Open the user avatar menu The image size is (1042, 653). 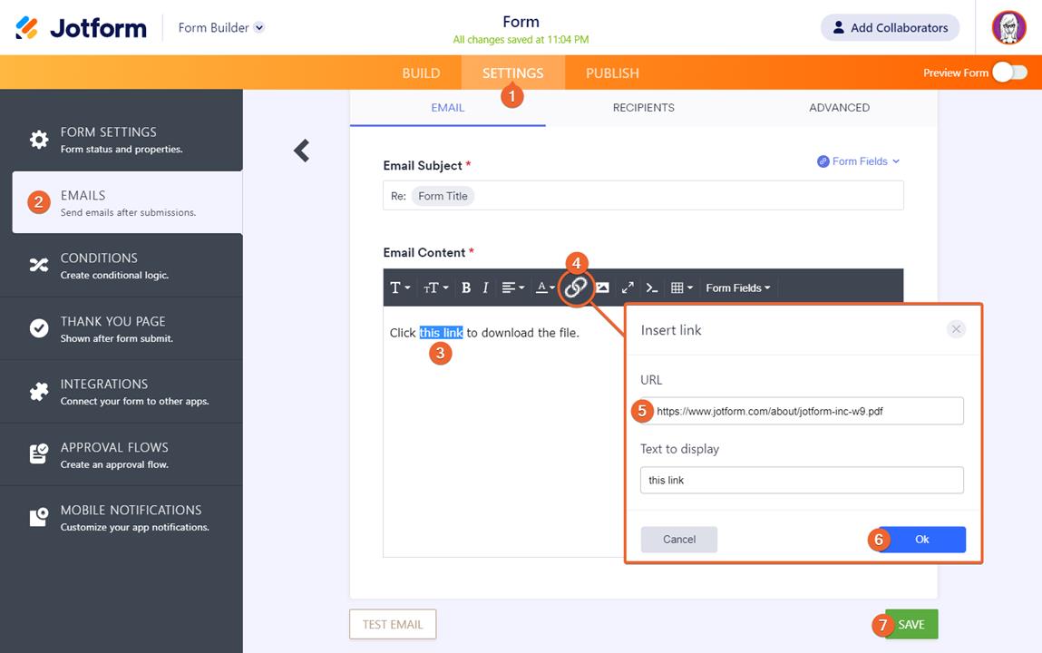pyautogui.click(x=1008, y=28)
